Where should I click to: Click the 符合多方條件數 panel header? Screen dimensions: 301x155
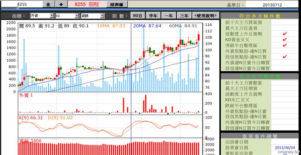pyautogui.click(x=260, y=16)
